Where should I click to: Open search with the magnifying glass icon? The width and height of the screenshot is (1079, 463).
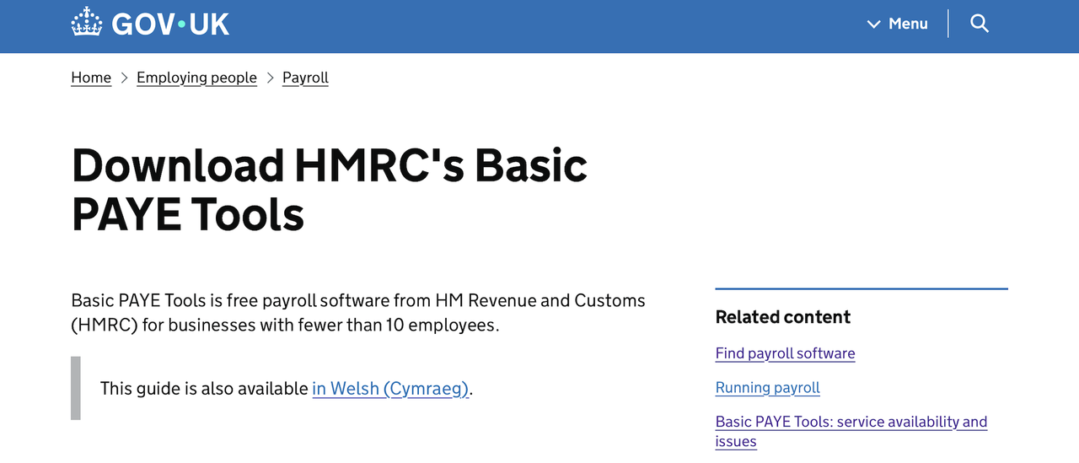point(979,24)
